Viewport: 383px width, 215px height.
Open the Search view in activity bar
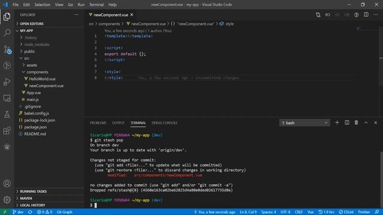click(x=7, y=33)
